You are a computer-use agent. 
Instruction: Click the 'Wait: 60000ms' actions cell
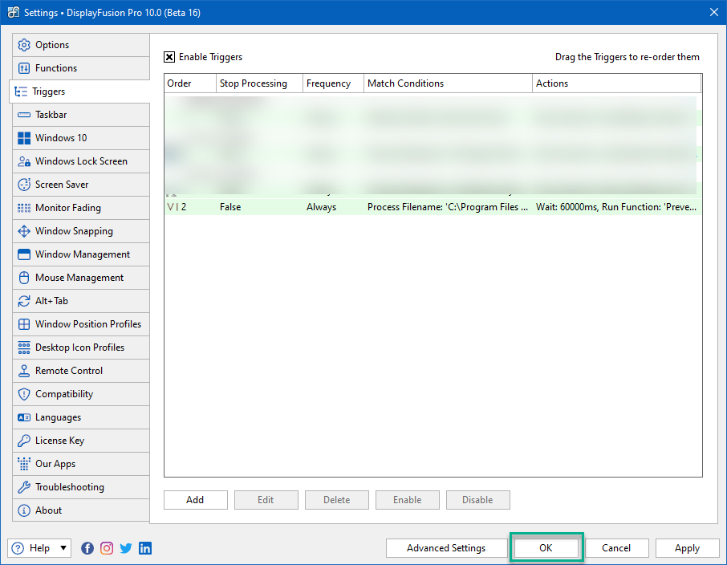point(616,207)
